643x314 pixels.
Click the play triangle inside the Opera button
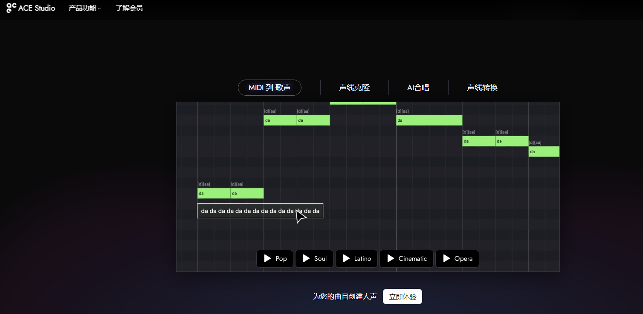coord(446,258)
